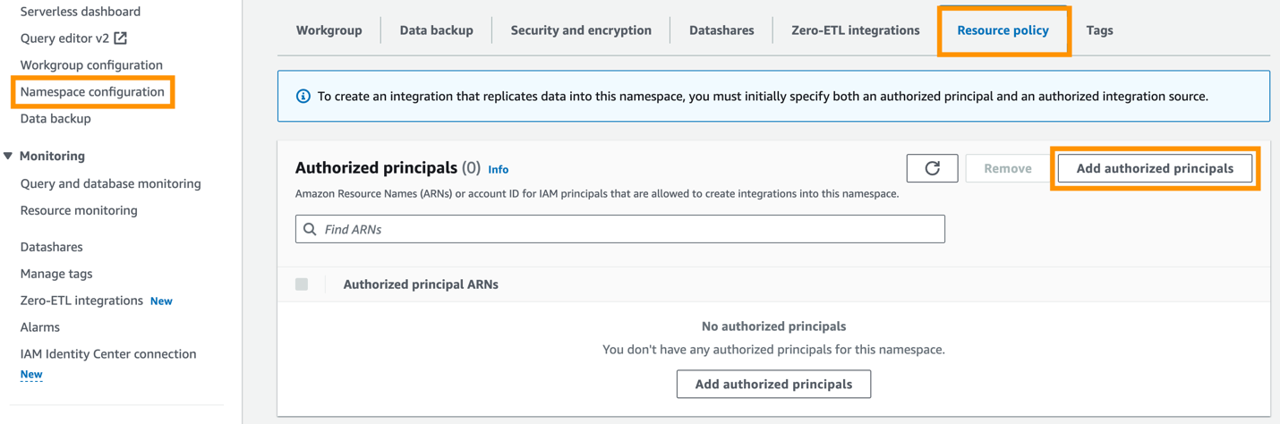Open the Data backup tab
Screen dimensions: 1280x424
pos(436,30)
